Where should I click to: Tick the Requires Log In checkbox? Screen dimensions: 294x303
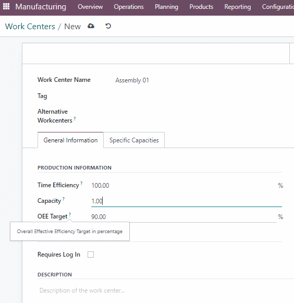coord(91,254)
